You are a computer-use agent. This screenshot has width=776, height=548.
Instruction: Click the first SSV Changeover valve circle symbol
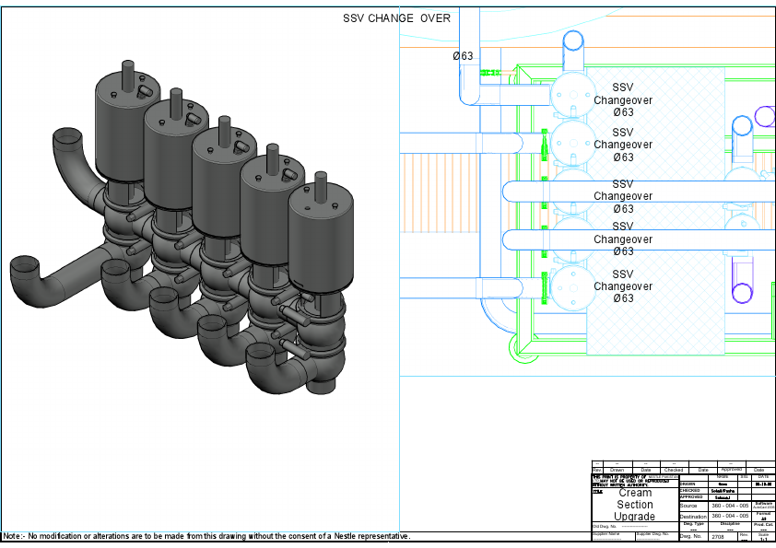572,95
